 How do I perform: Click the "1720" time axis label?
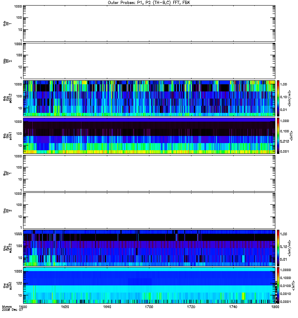pyautogui.click(x=191, y=306)
